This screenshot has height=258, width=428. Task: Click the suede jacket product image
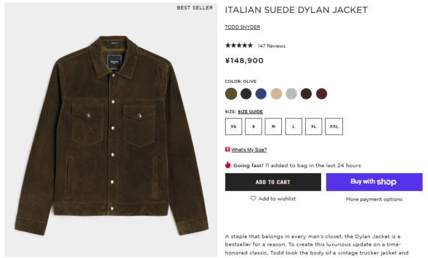[111, 128]
